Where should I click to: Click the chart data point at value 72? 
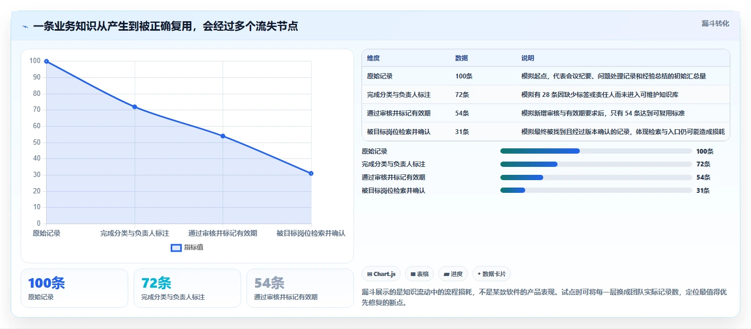pyautogui.click(x=135, y=107)
